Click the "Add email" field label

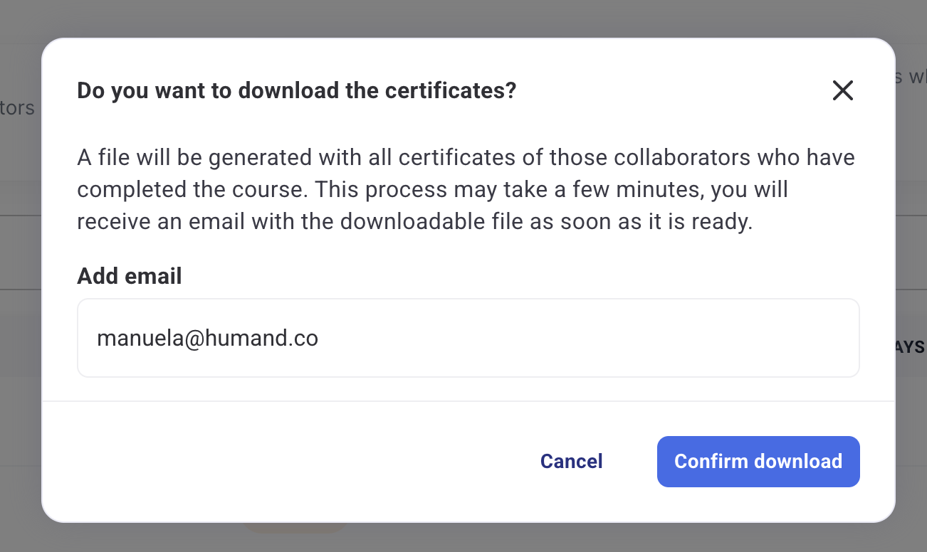[130, 276]
